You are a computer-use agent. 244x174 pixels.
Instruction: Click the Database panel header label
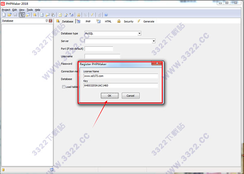[x=8, y=21]
